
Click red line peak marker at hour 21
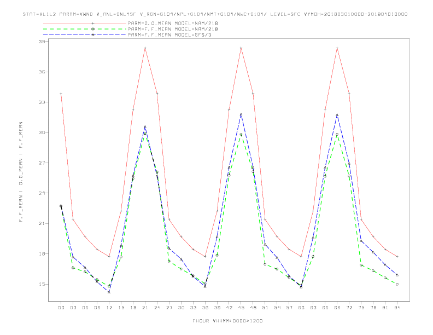(x=145, y=48)
